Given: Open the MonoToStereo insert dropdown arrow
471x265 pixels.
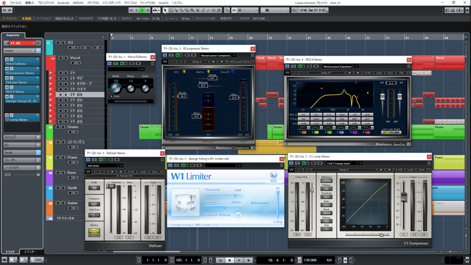Looking at the screenshot, I should 38,59.
